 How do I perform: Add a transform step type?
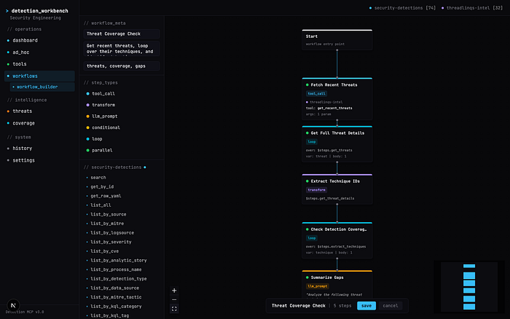click(x=122, y=105)
